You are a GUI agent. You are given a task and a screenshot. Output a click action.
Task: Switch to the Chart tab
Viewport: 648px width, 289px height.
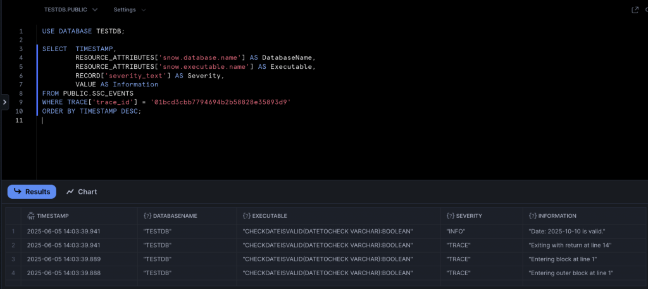(82, 192)
